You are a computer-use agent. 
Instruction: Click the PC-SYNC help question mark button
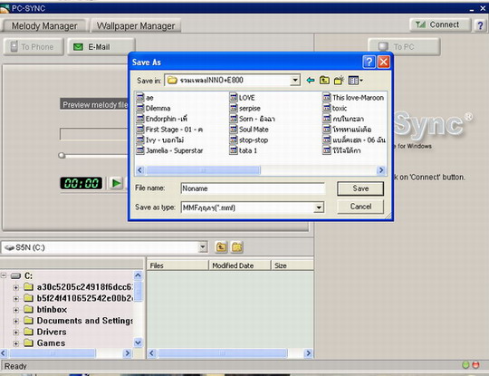coord(480,25)
